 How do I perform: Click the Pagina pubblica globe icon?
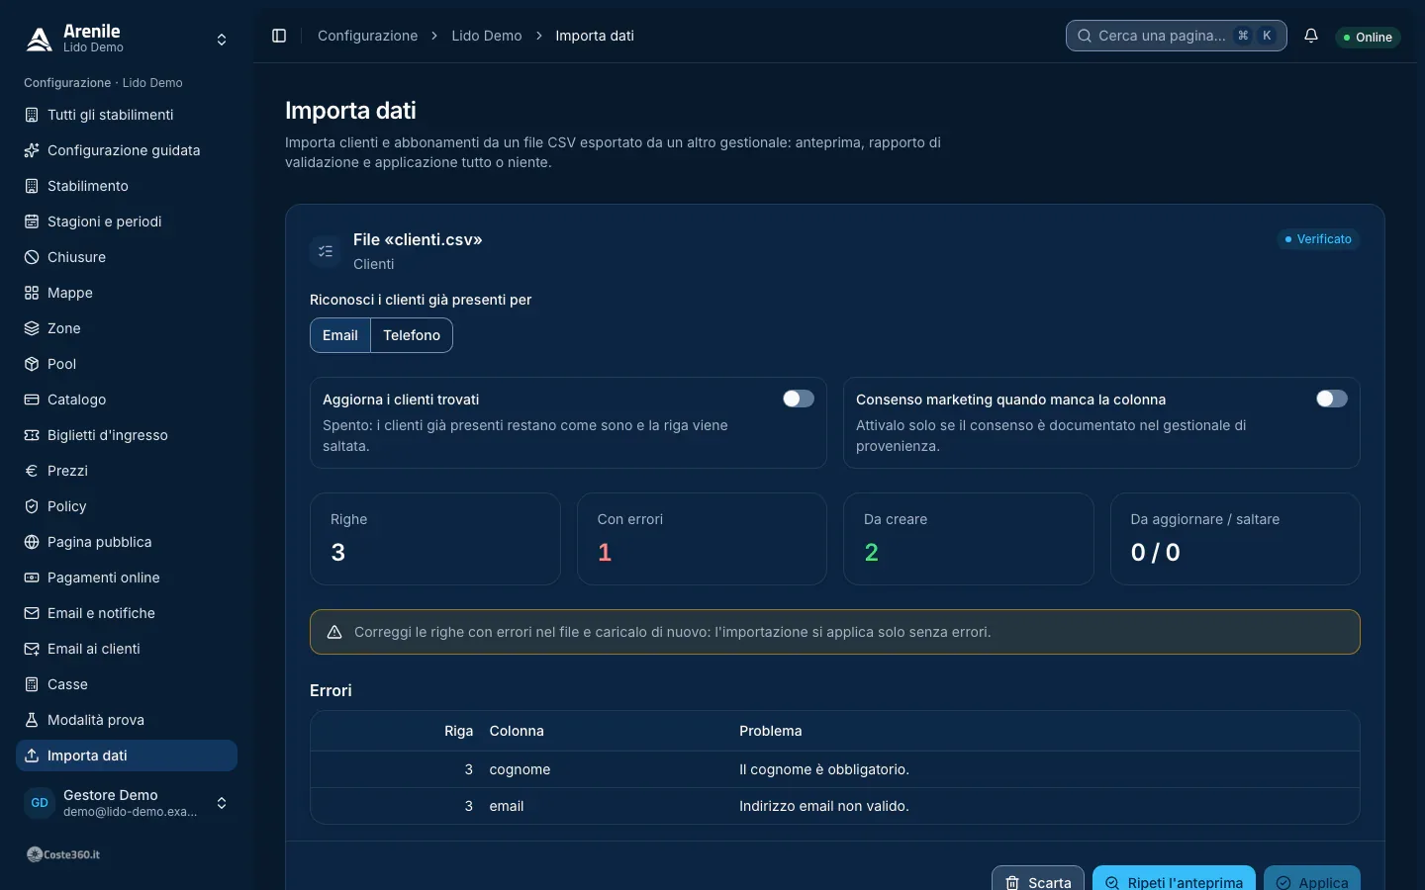point(32,542)
